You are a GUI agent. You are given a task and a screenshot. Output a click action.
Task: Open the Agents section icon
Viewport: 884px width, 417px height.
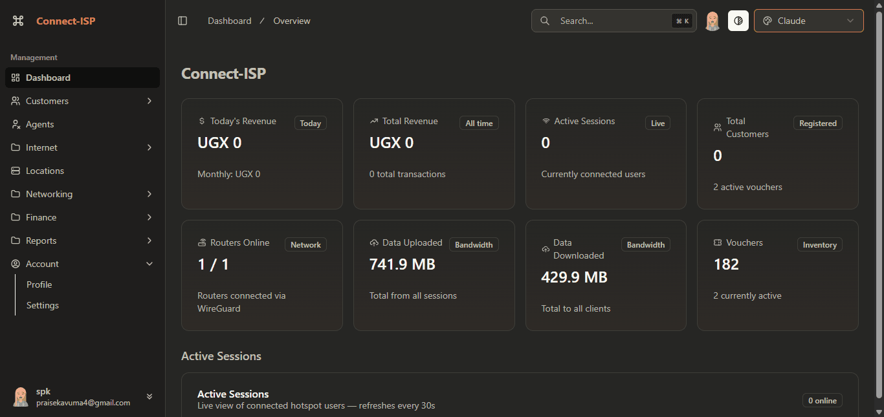tap(14, 124)
